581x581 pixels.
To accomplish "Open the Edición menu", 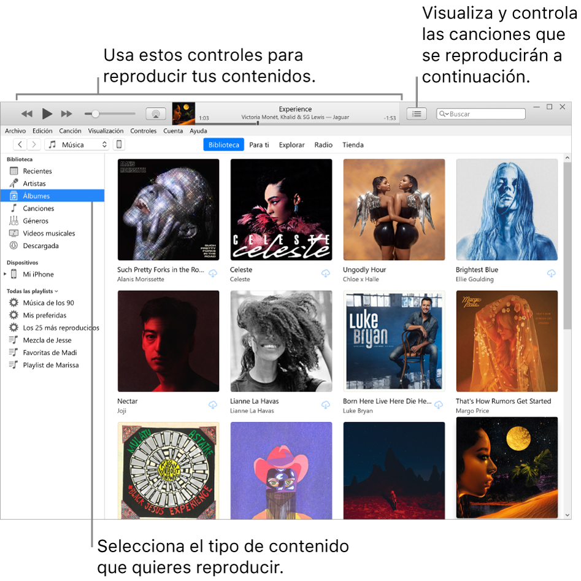I will tap(42, 131).
